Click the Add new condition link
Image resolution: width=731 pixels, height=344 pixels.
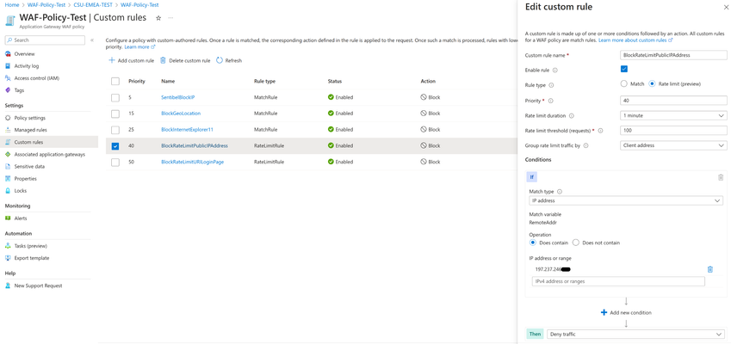coord(631,312)
